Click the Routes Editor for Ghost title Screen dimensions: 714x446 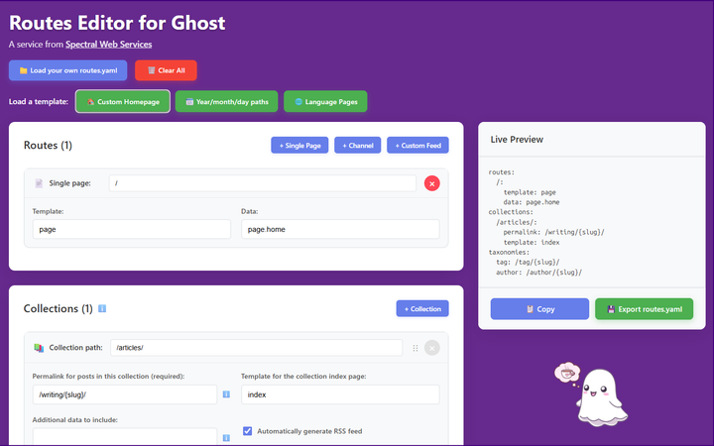117,23
